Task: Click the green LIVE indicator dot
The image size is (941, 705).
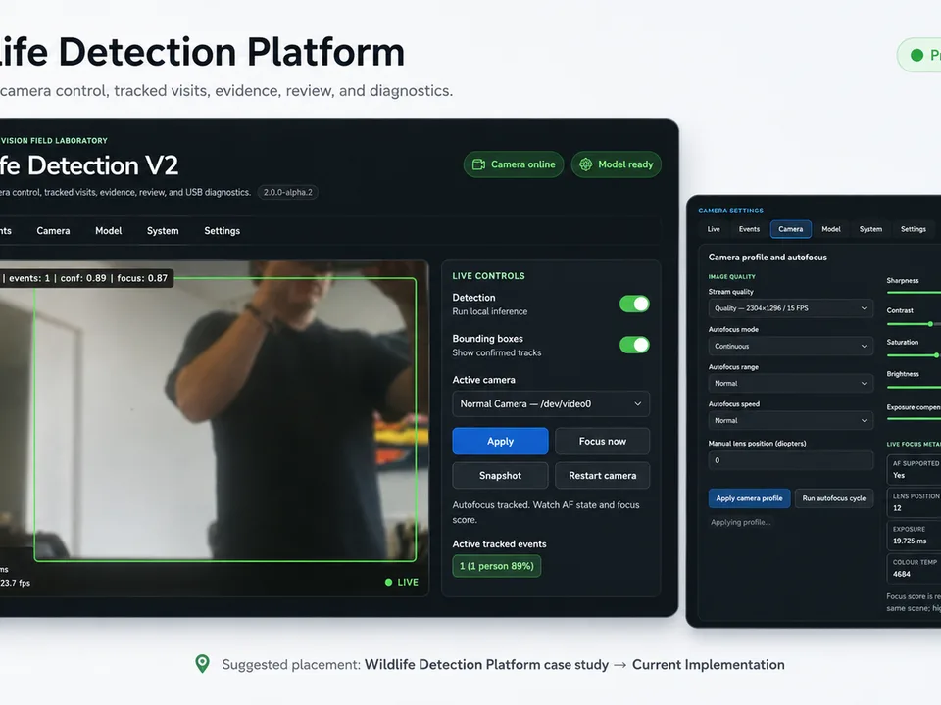Action: (388, 582)
